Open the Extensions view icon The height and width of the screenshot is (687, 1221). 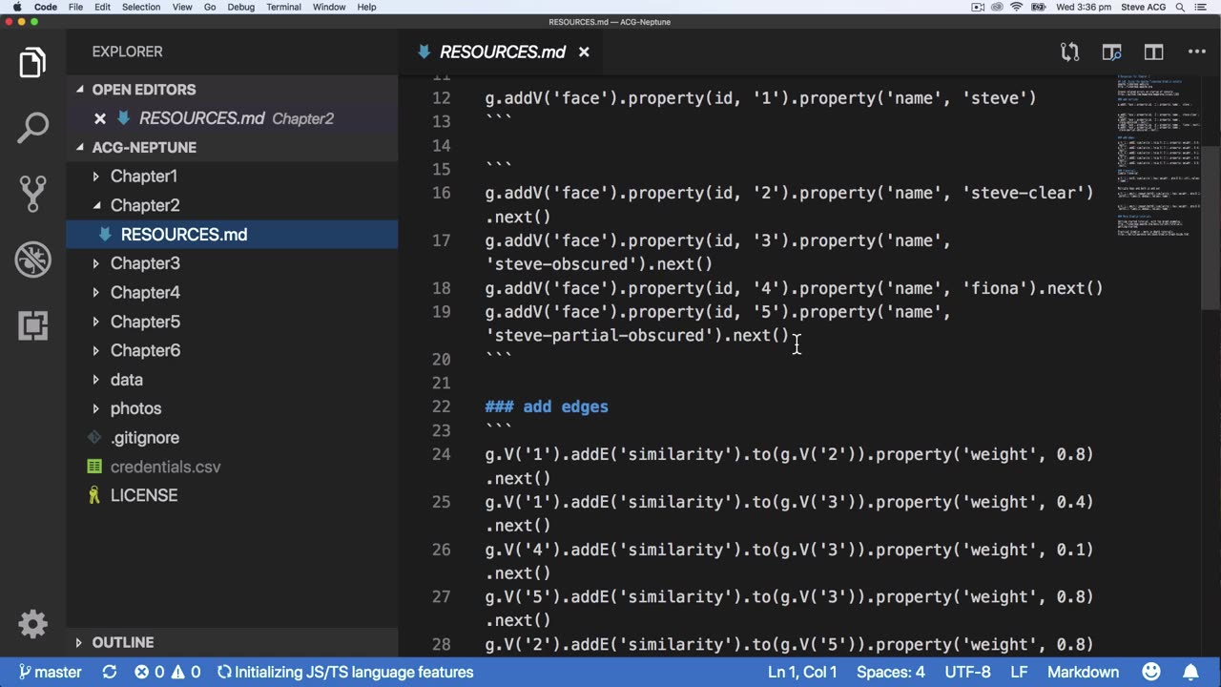click(x=32, y=325)
